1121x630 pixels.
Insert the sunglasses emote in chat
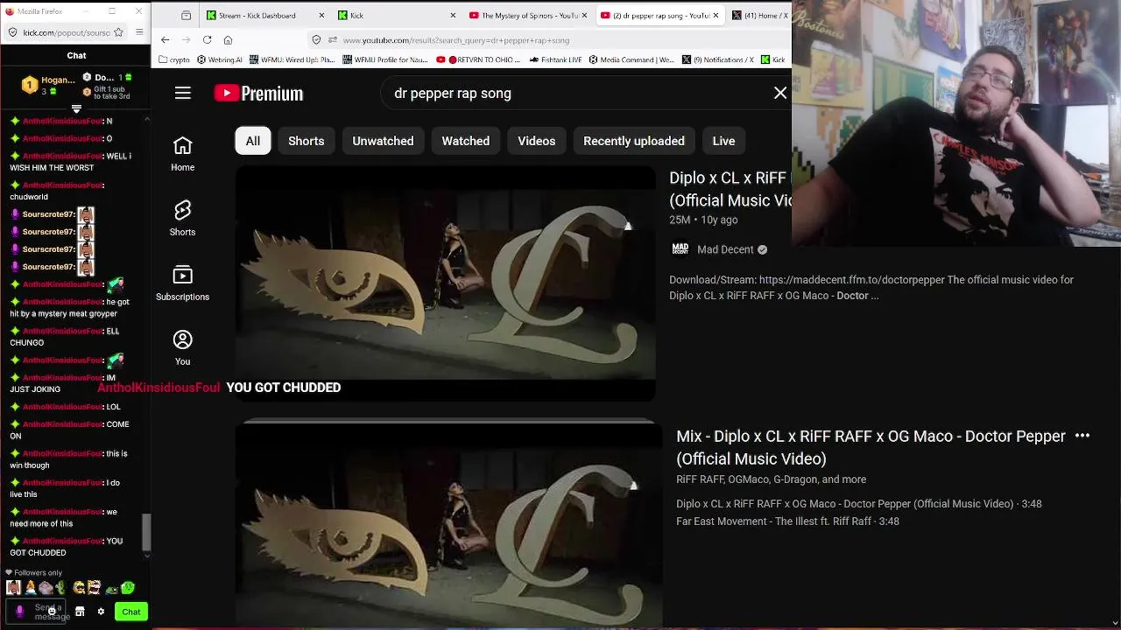80,588
